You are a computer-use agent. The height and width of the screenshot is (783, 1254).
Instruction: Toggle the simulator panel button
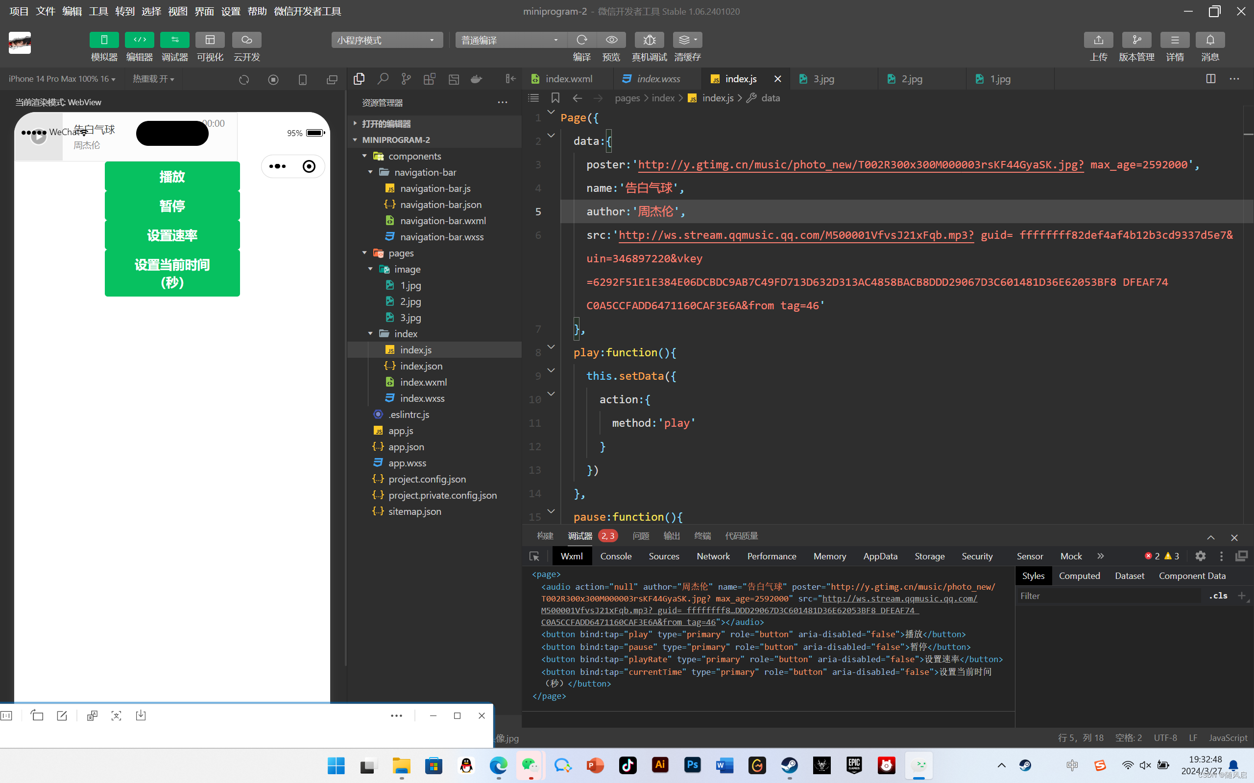click(x=104, y=40)
